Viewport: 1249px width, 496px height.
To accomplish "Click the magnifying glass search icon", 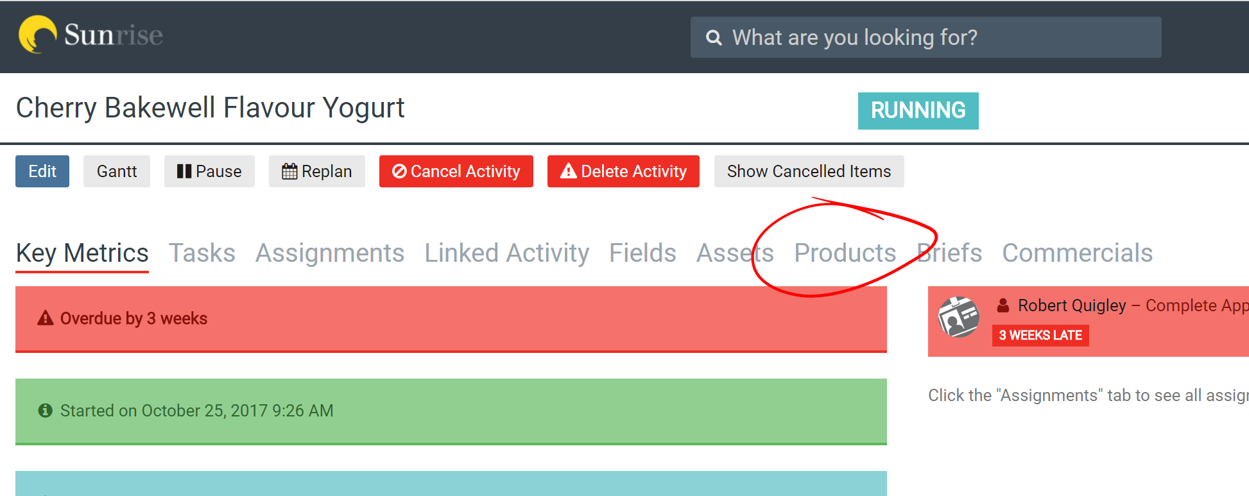I will point(714,38).
